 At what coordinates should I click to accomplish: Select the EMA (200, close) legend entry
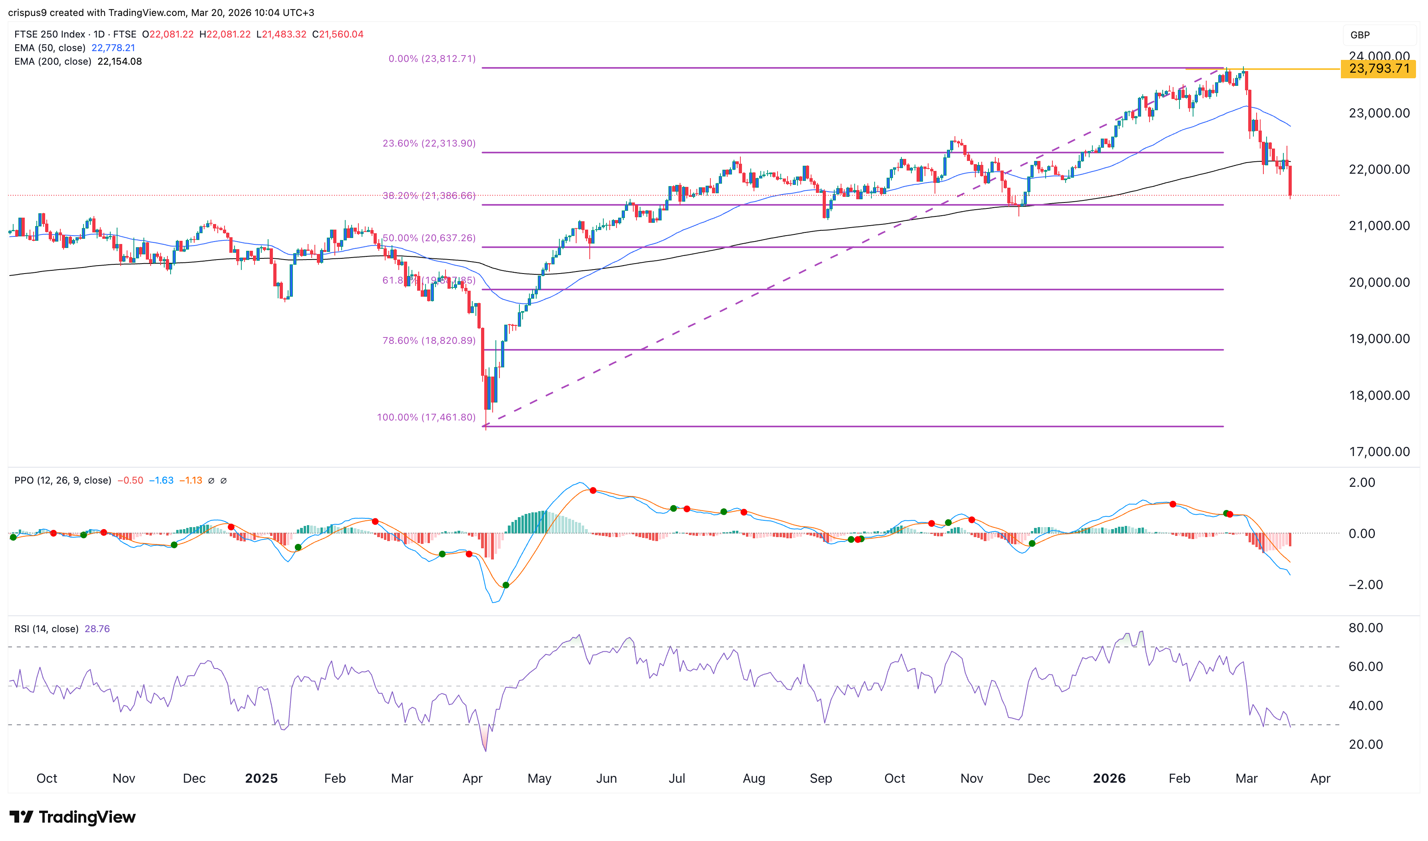coord(53,61)
